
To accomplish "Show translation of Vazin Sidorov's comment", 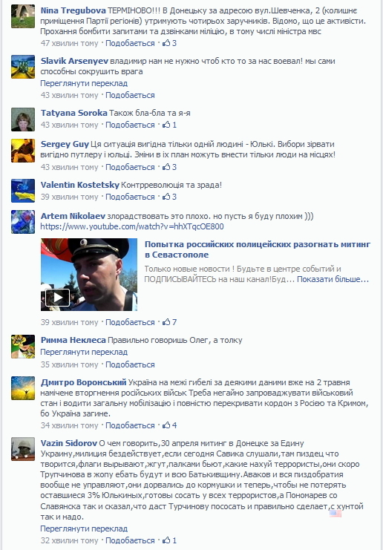I will point(84,528).
